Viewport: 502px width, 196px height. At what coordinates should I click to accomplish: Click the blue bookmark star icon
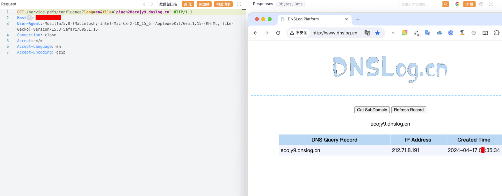pyautogui.click(x=377, y=33)
